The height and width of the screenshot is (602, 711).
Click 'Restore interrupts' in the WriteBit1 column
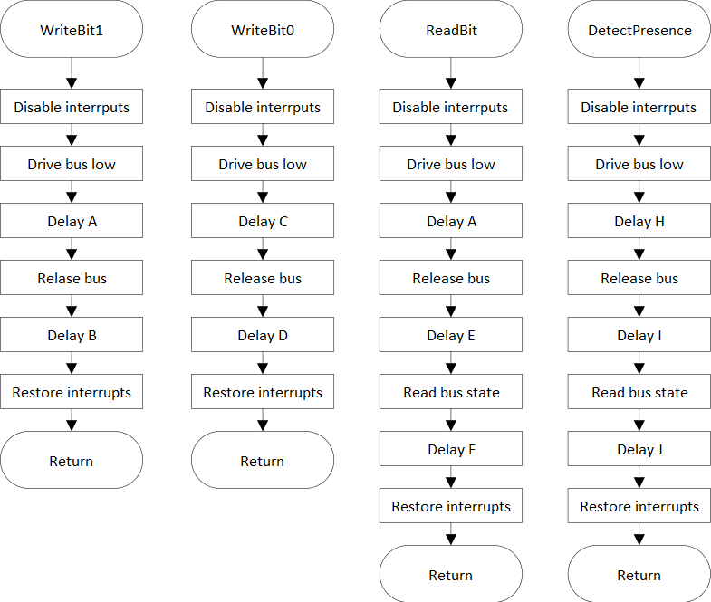click(x=72, y=392)
